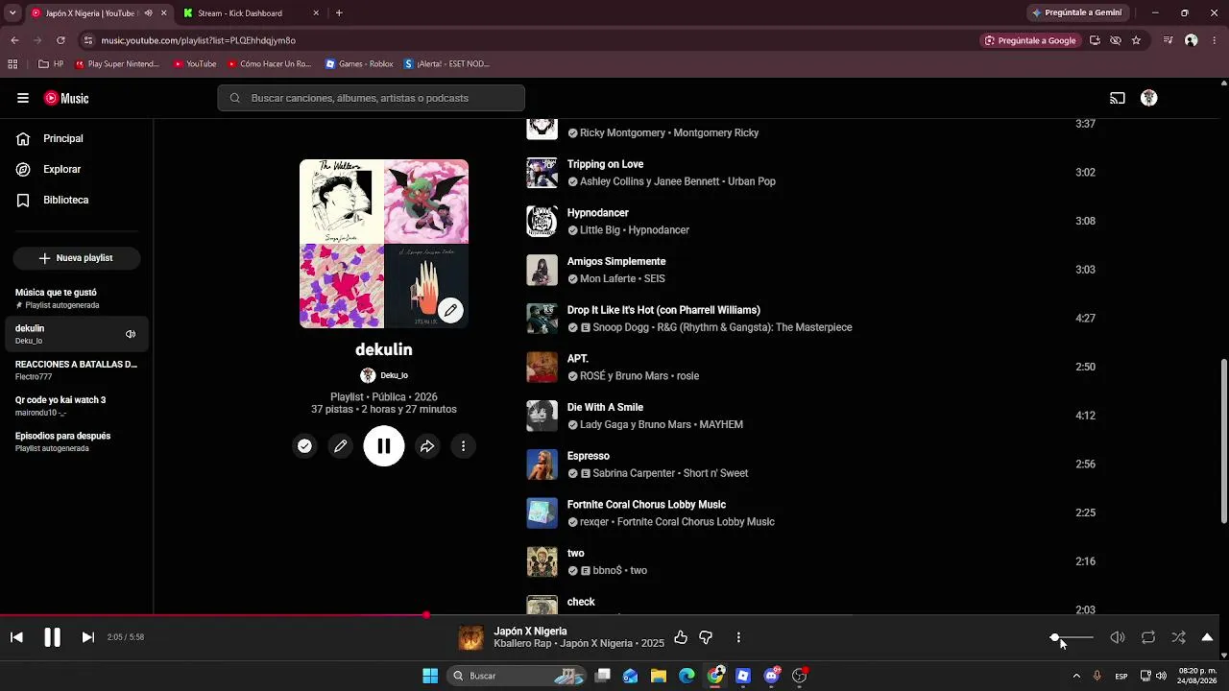Screen dimensions: 1229x691
Task: Go back to the previous page in Chrome
Action: pos(14,40)
